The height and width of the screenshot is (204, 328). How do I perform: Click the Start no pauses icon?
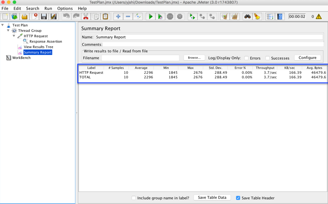click(160, 16)
